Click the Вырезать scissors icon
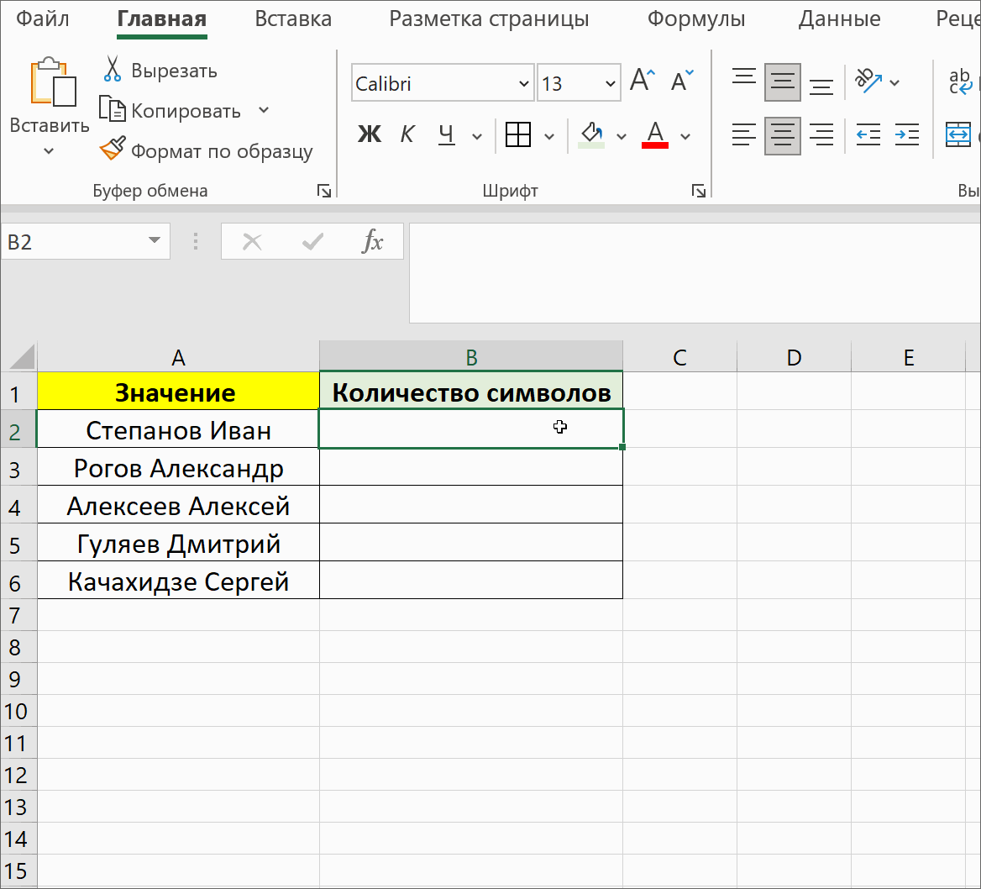The height and width of the screenshot is (889, 981). (x=112, y=69)
